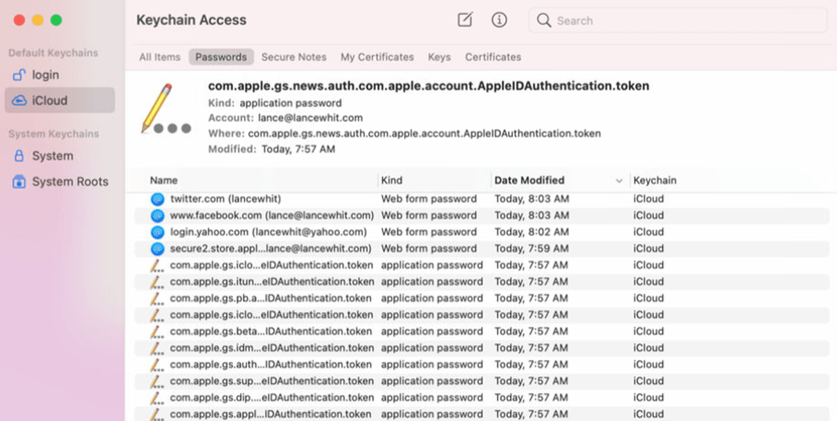
Task: Click the info icon in the toolbar
Action: point(499,20)
